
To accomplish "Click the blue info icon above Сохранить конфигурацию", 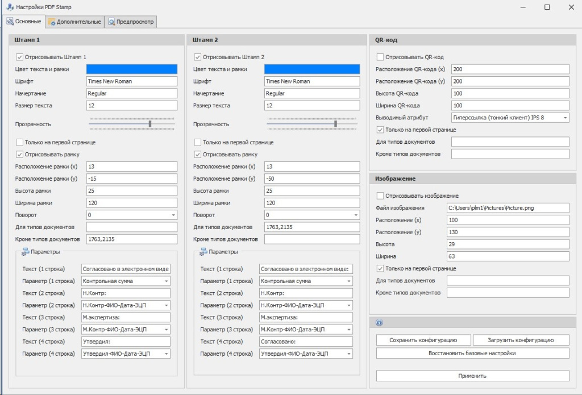I will pyautogui.click(x=379, y=323).
